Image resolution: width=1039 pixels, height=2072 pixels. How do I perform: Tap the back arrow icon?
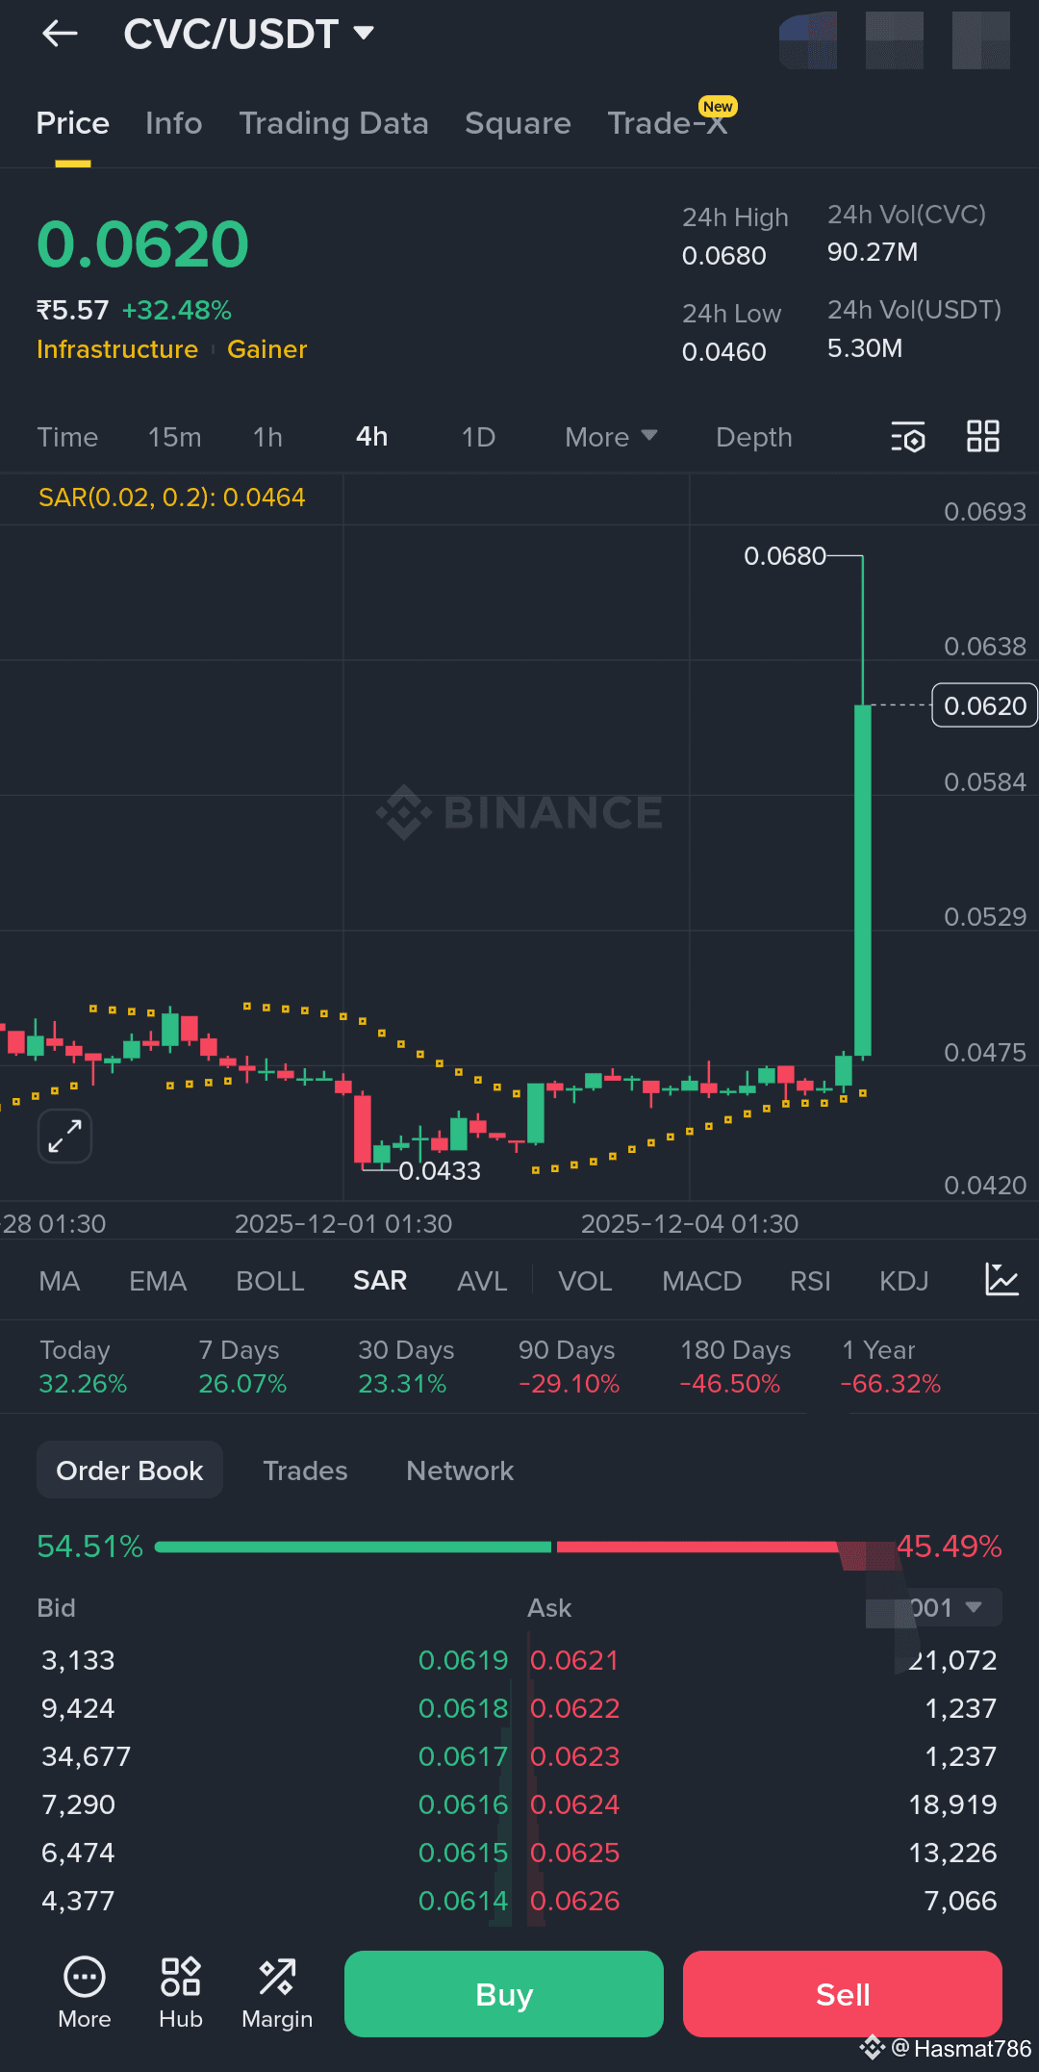point(60,34)
